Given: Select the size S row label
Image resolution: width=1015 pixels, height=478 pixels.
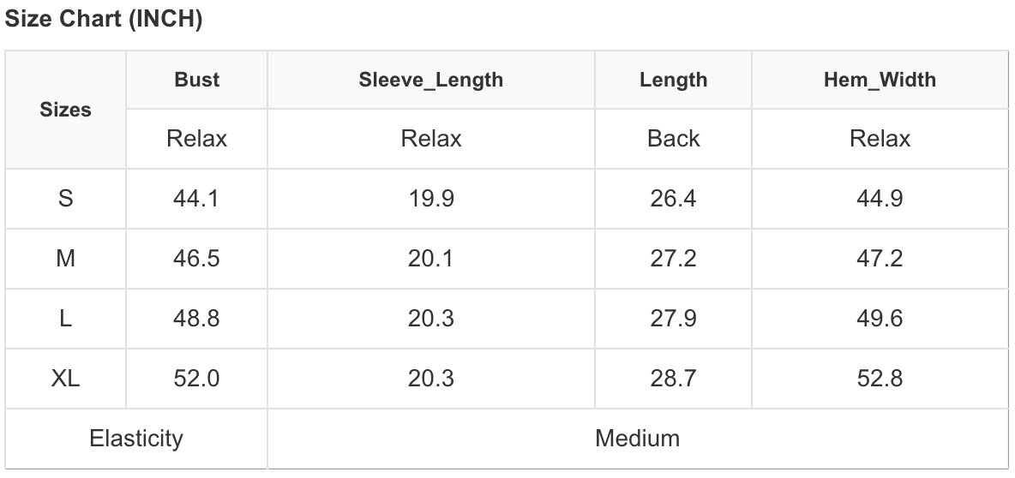Looking at the screenshot, I should [66, 199].
